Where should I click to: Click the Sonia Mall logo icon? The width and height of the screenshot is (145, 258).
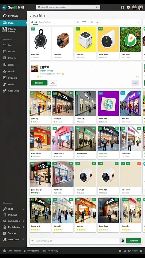(4, 7)
